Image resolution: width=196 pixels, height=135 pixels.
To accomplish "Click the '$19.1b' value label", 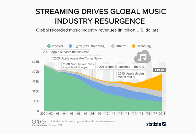I will (x=159, y=70).
